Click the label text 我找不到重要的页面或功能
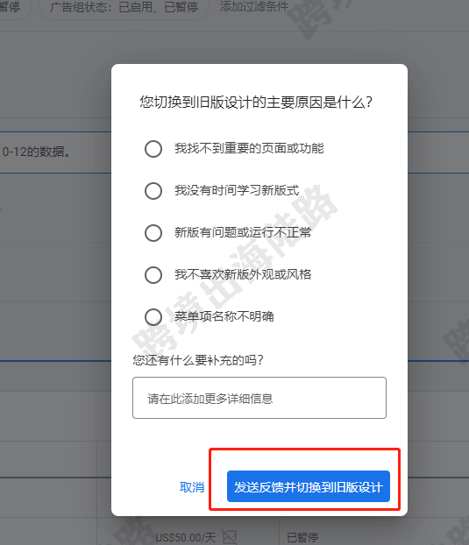 249,148
